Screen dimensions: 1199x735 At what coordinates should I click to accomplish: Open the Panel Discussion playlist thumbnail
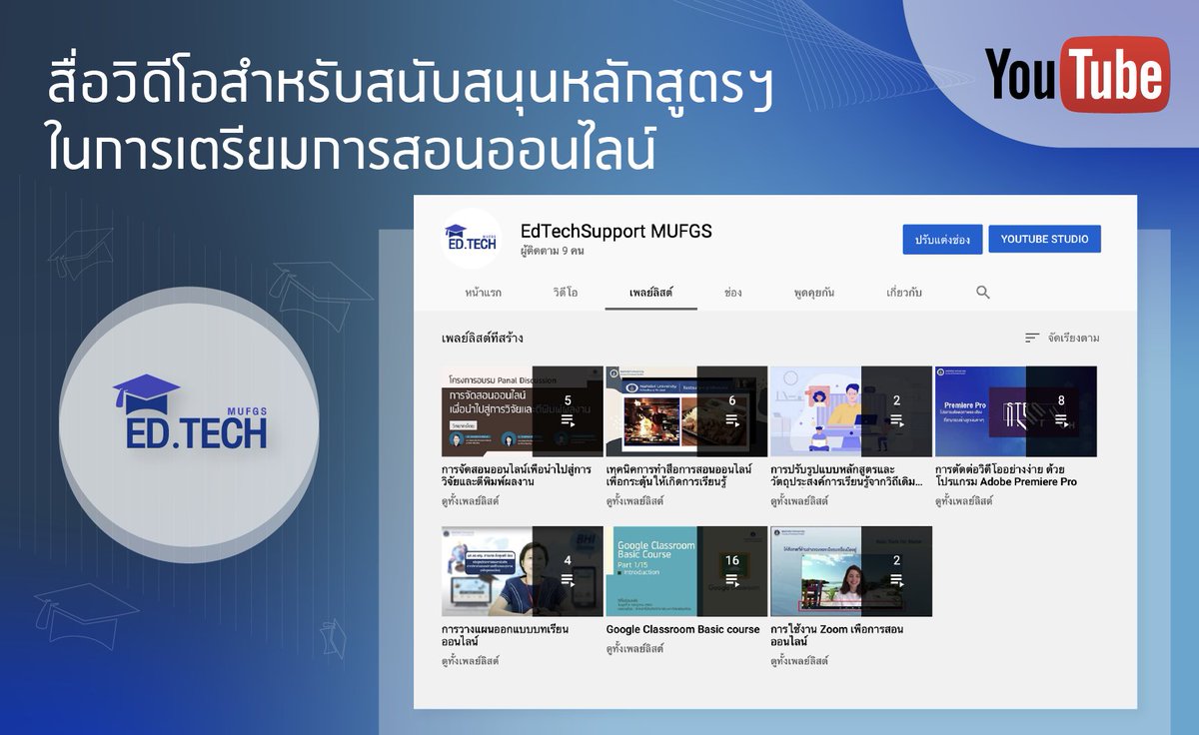[523, 411]
